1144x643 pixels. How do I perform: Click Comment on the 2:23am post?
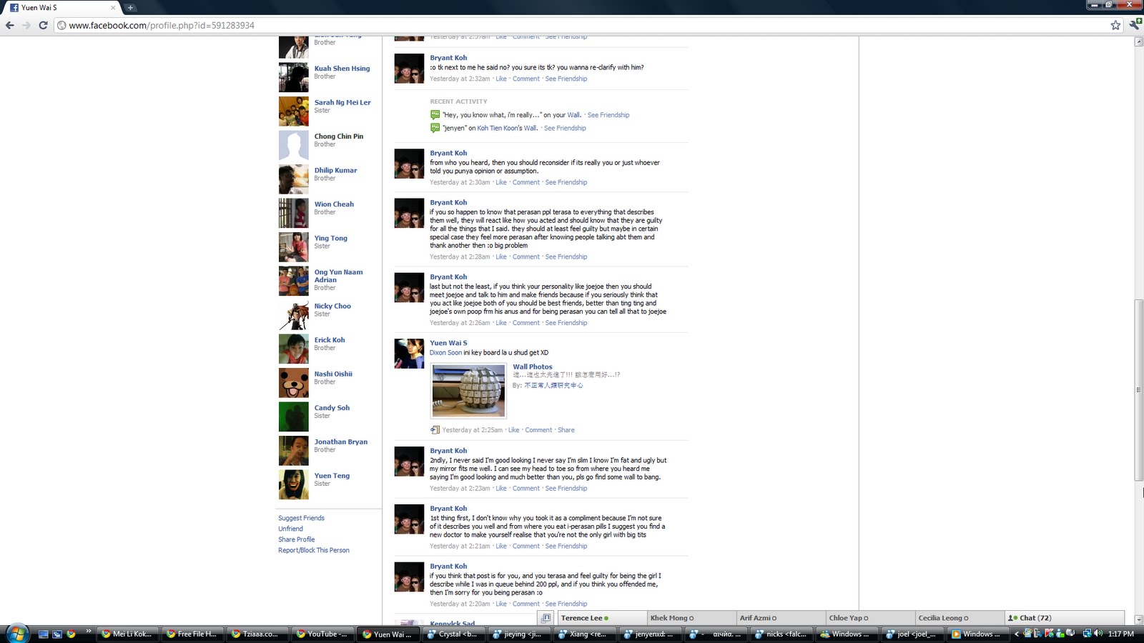point(526,489)
